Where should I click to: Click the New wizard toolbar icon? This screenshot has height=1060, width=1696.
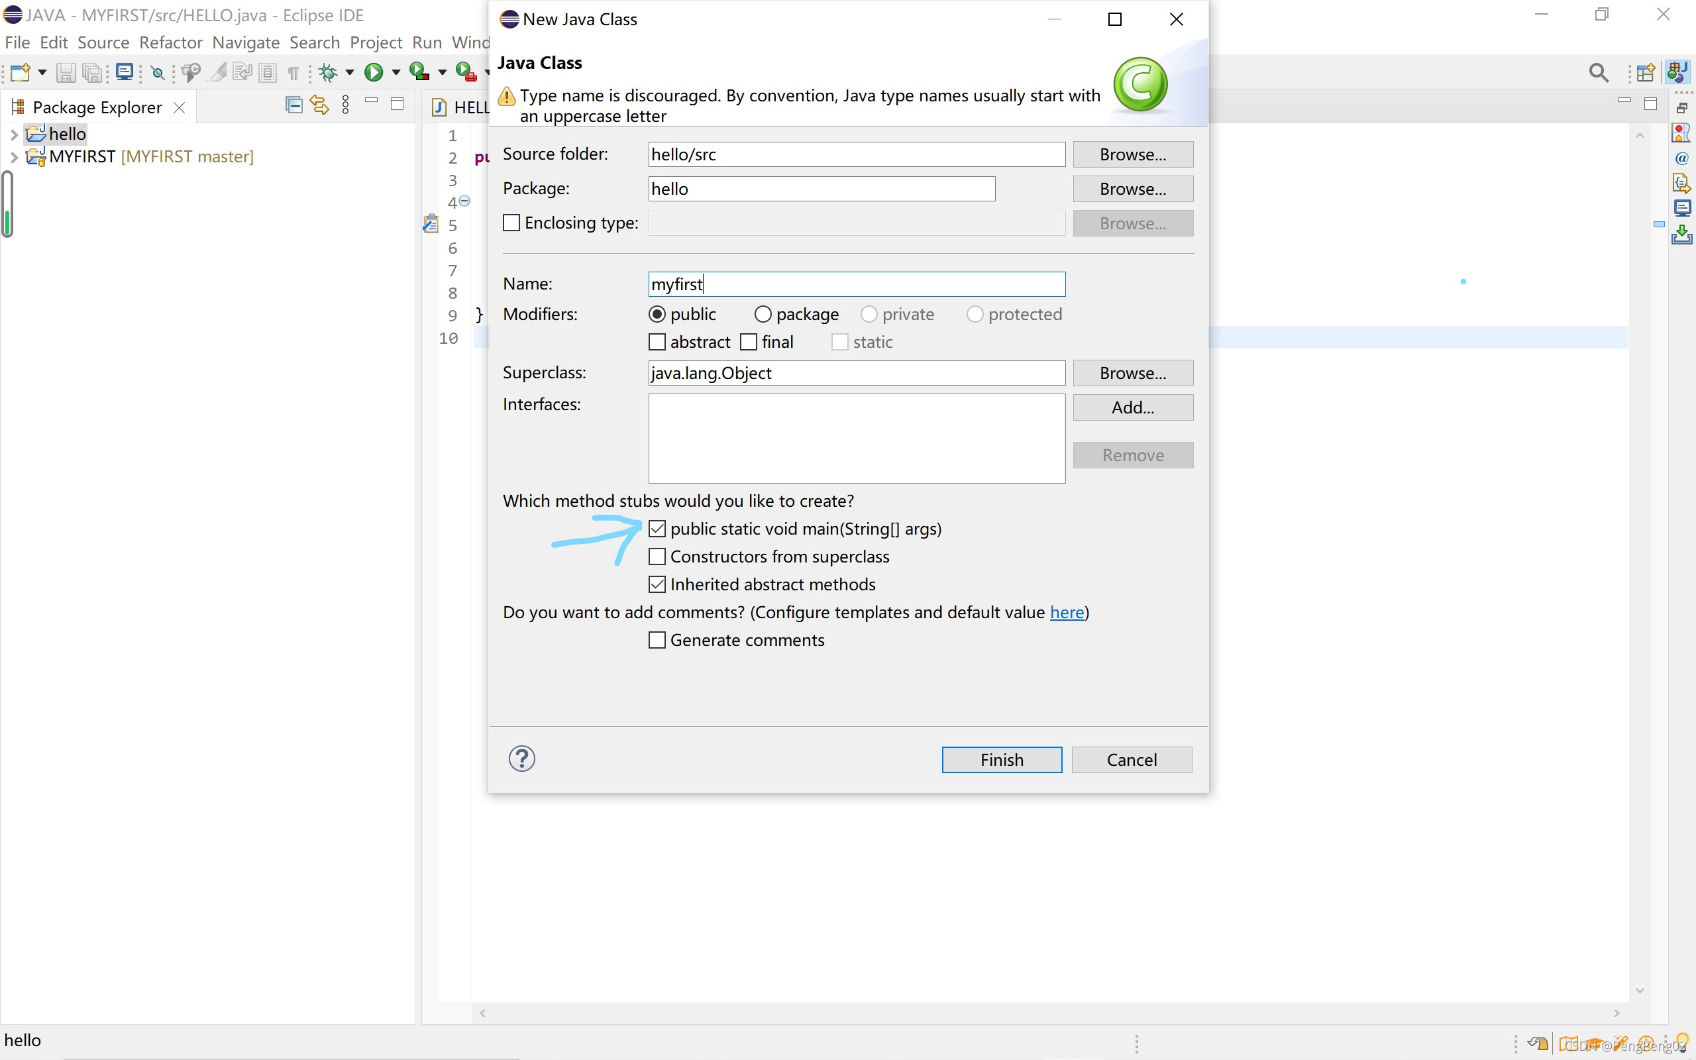[20, 72]
